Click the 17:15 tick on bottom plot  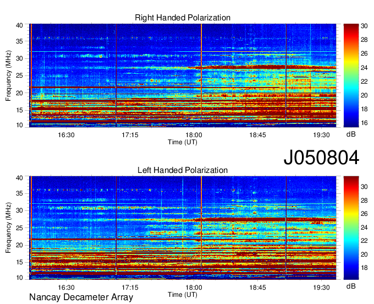[x=130, y=287]
